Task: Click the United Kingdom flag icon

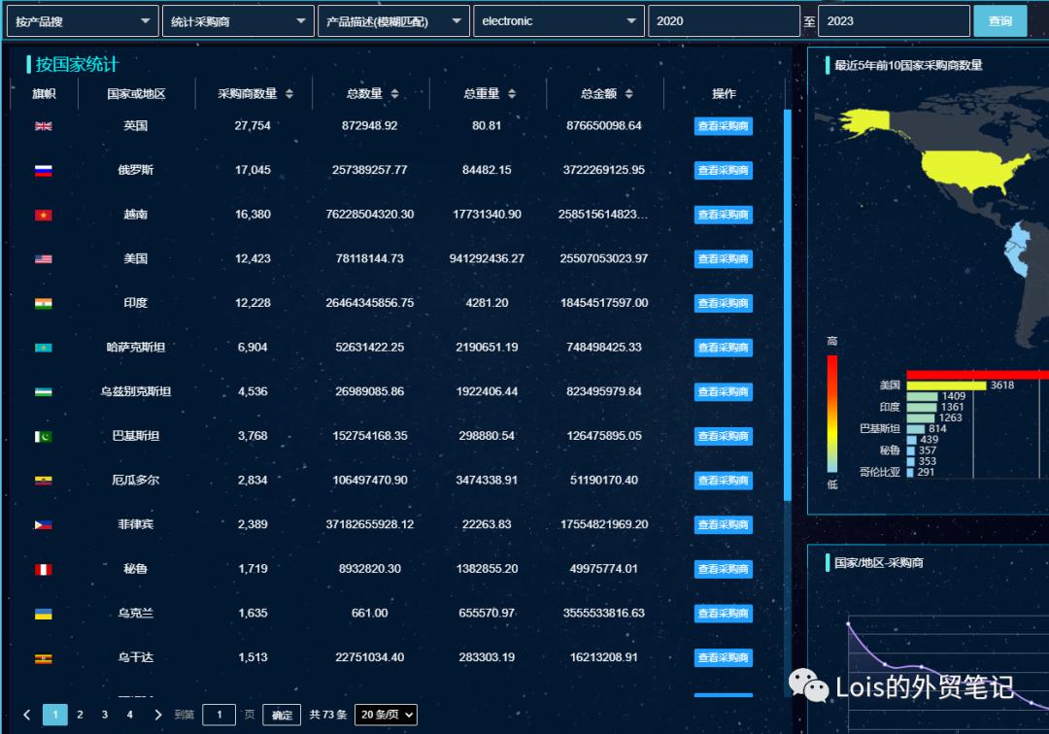Action: [x=44, y=126]
